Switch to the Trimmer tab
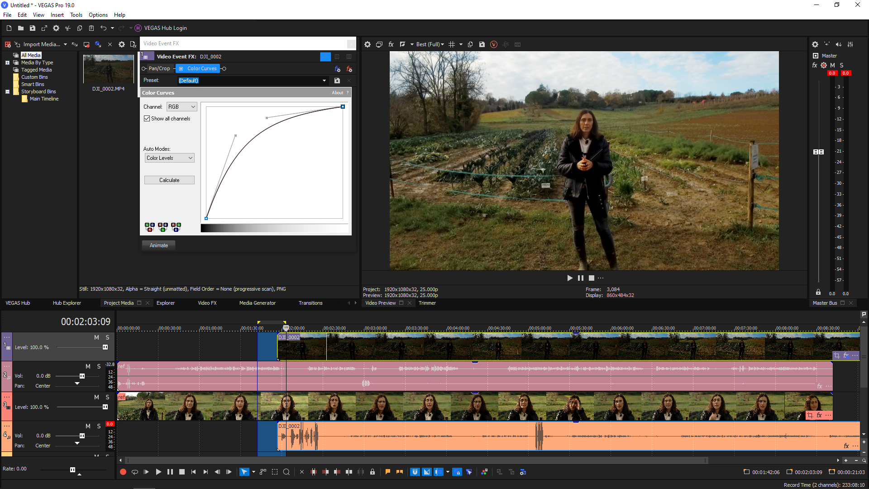This screenshot has height=489, width=869. (x=427, y=303)
